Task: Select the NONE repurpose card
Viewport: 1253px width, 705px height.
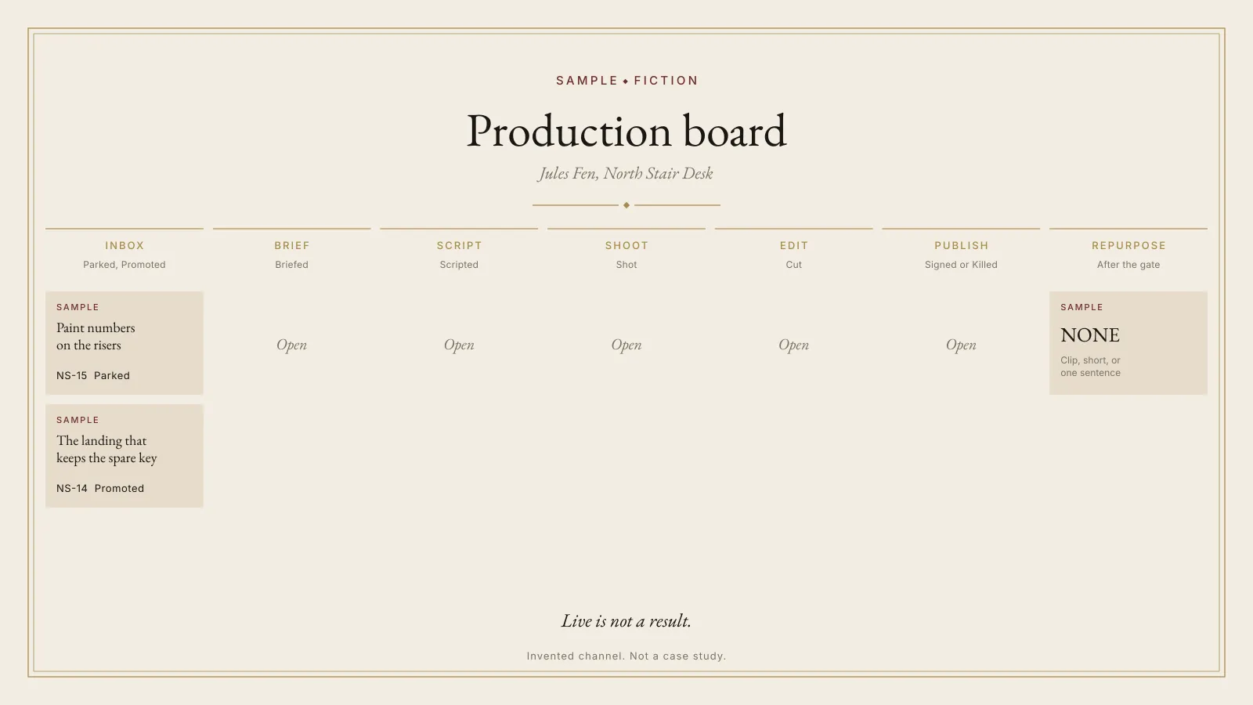Action: pyautogui.click(x=1128, y=343)
